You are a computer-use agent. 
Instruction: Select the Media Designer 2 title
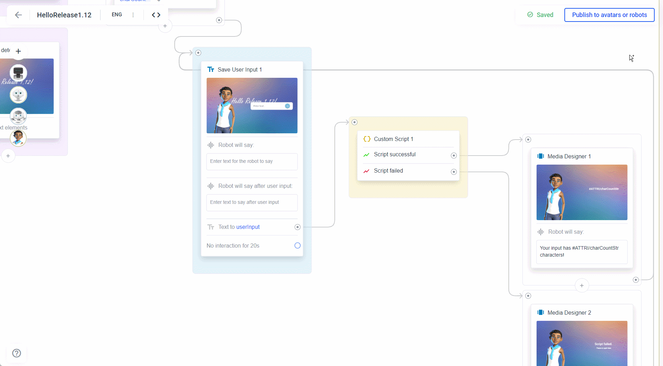click(x=569, y=313)
